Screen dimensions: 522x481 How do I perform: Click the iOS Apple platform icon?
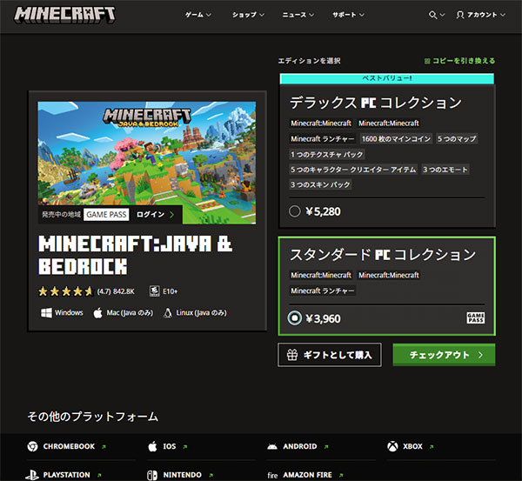click(151, 446)
